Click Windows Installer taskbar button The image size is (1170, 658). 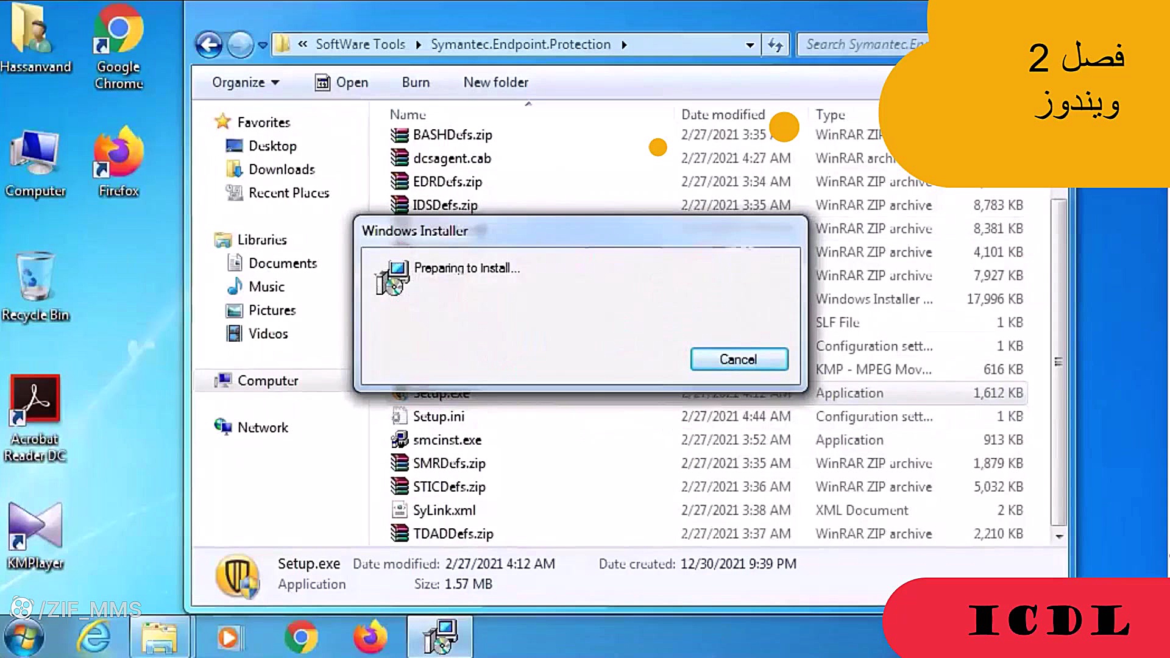[440, 637]
